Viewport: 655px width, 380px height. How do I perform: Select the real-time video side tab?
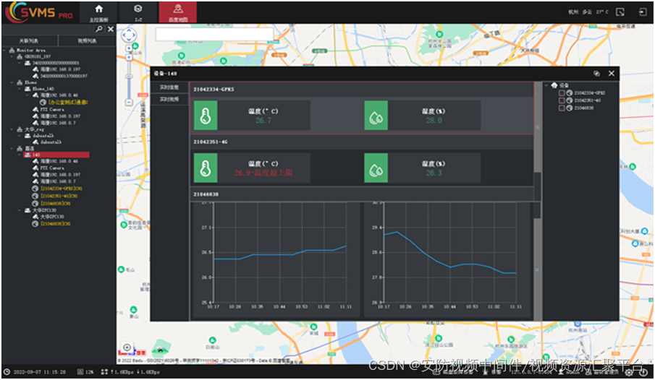169,99
